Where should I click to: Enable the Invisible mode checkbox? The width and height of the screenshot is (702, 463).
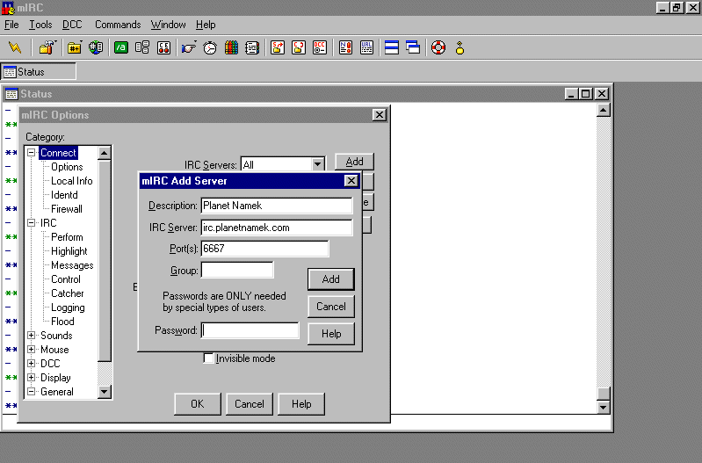click(x=208, y=358)
